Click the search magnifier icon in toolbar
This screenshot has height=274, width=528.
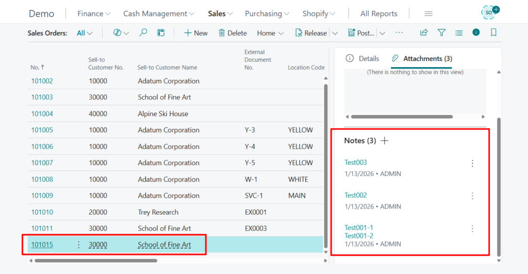click(143, 33)
